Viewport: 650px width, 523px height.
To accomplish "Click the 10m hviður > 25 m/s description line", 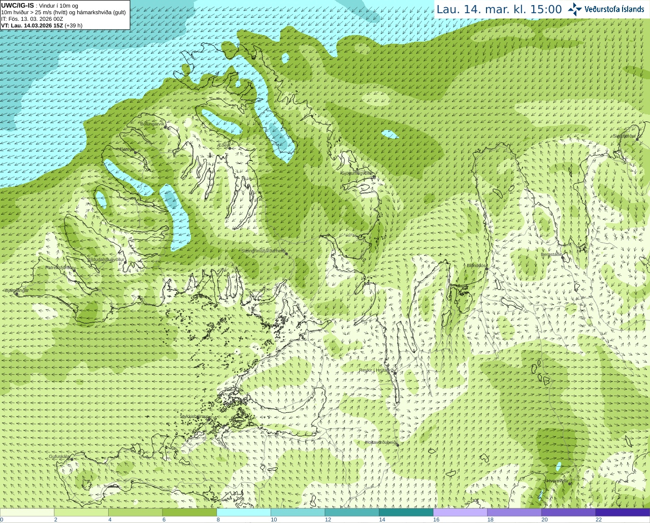I will [63, 12].
